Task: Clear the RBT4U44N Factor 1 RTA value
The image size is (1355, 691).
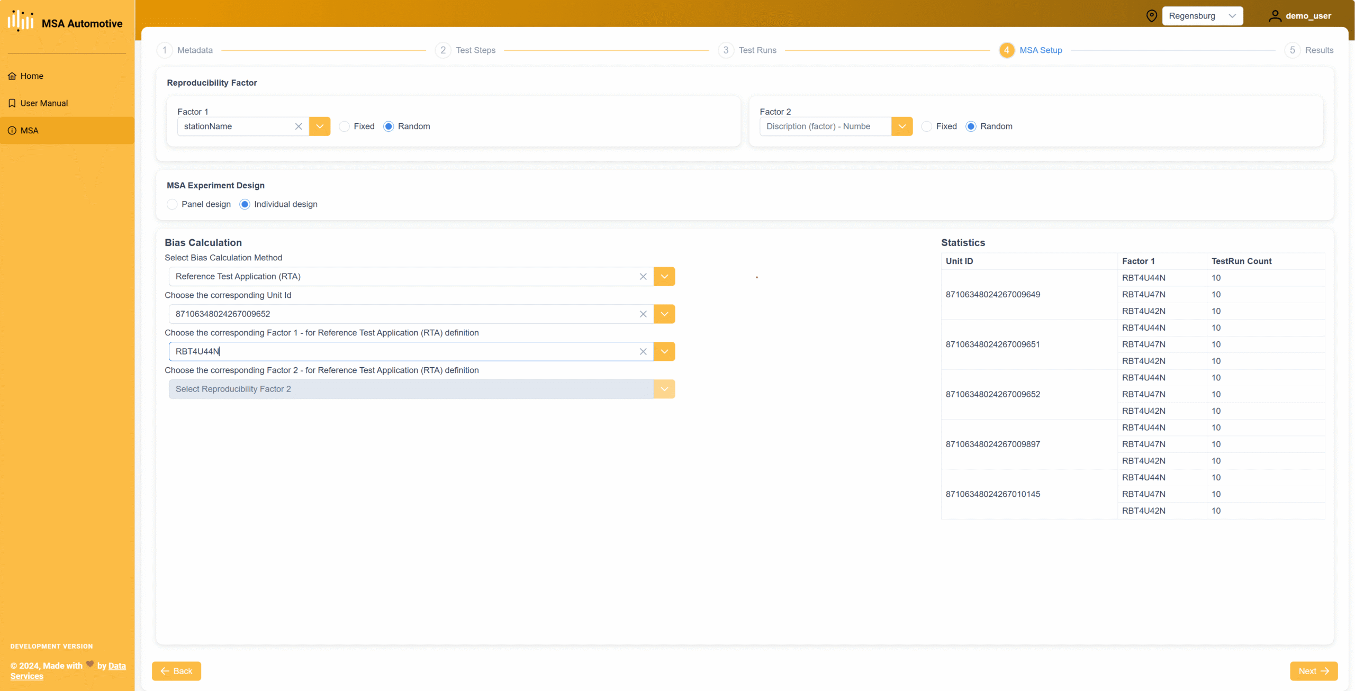Action: [643, 352]
